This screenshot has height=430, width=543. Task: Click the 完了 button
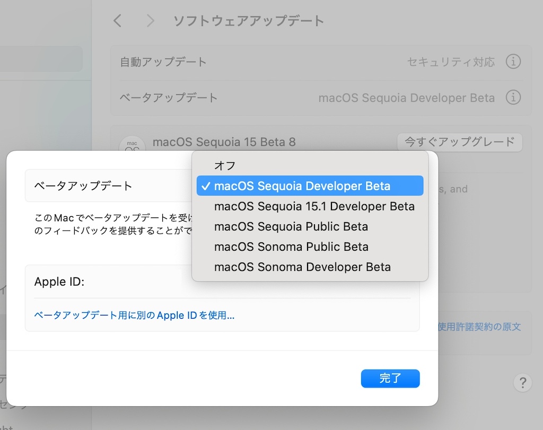coord(390,379)
